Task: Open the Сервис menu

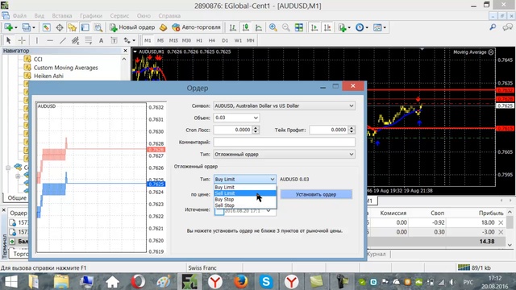Action: click(119, 16)
